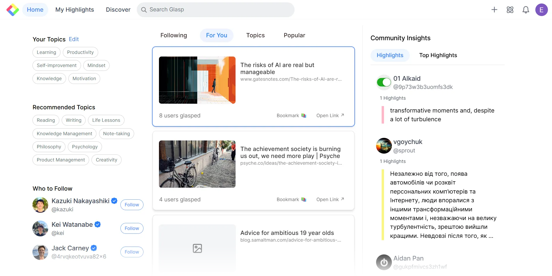552x276 pixels.
Task: Click the Bookmark books icon on the AI article
Action: click(304, 115)
